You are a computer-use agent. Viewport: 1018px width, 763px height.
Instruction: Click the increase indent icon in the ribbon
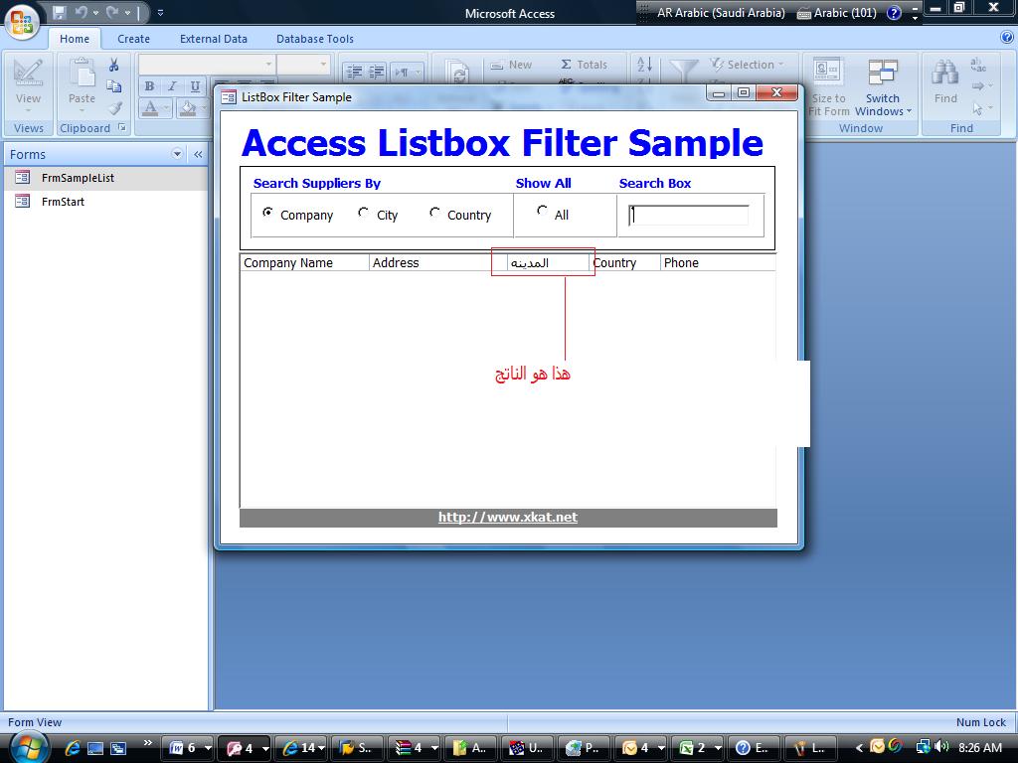point(377,72)
